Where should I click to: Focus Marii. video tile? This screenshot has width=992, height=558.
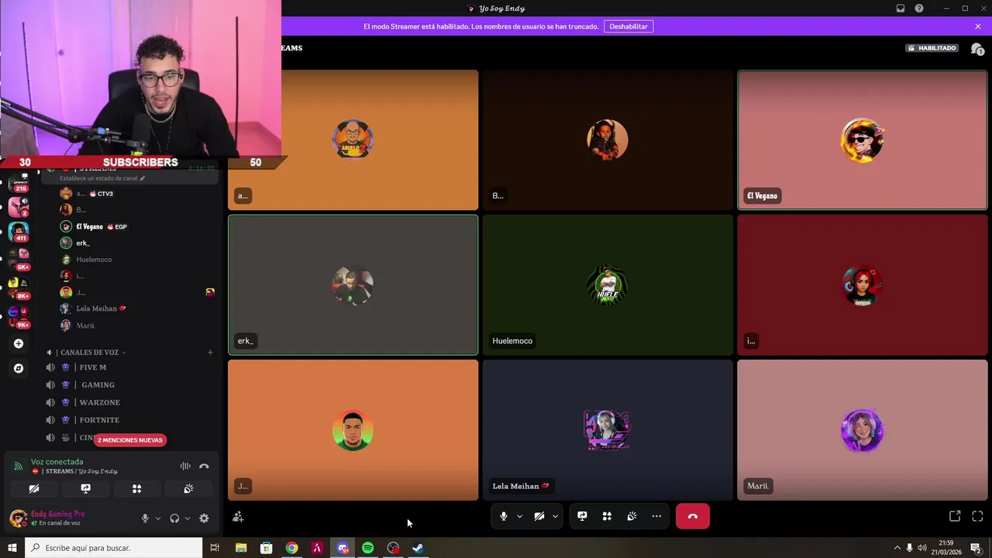862,430
